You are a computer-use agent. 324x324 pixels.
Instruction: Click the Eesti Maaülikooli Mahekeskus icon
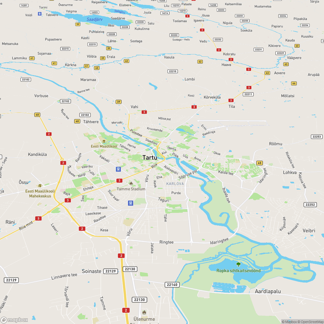coord(40,186)
